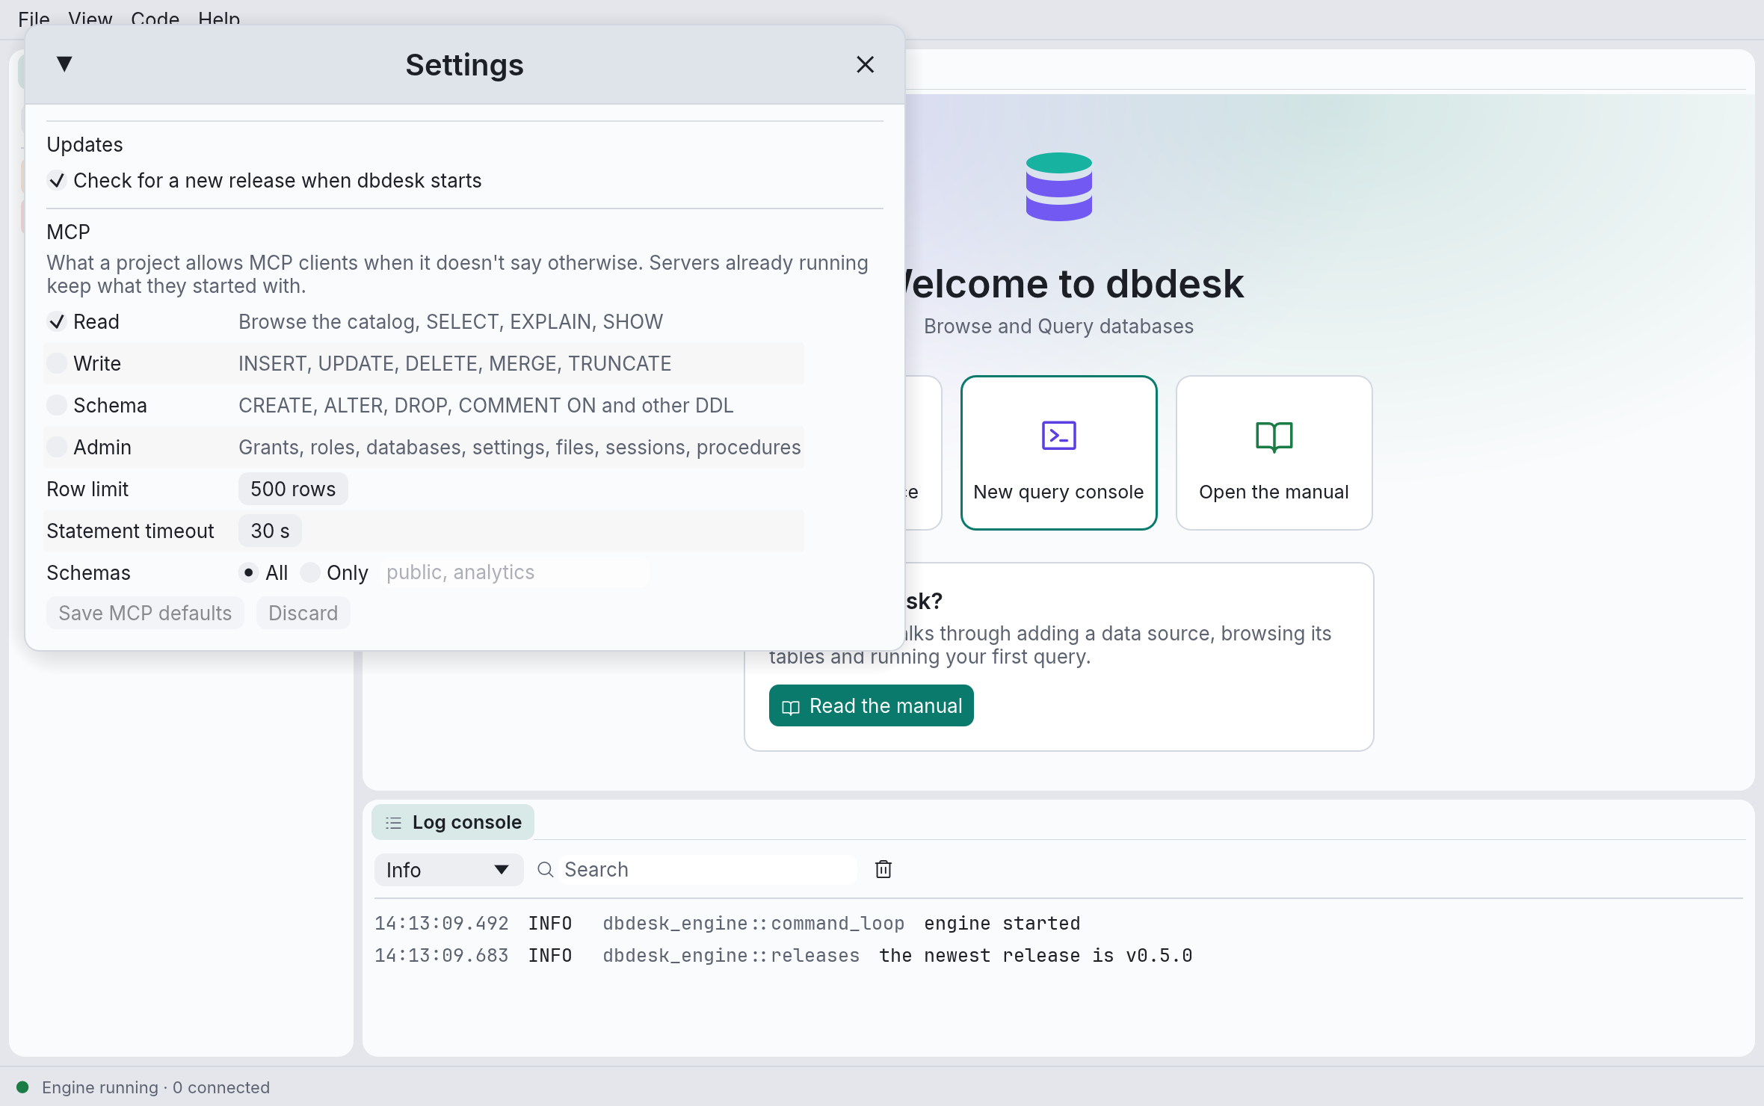Open the View menu

pos(90,19)
